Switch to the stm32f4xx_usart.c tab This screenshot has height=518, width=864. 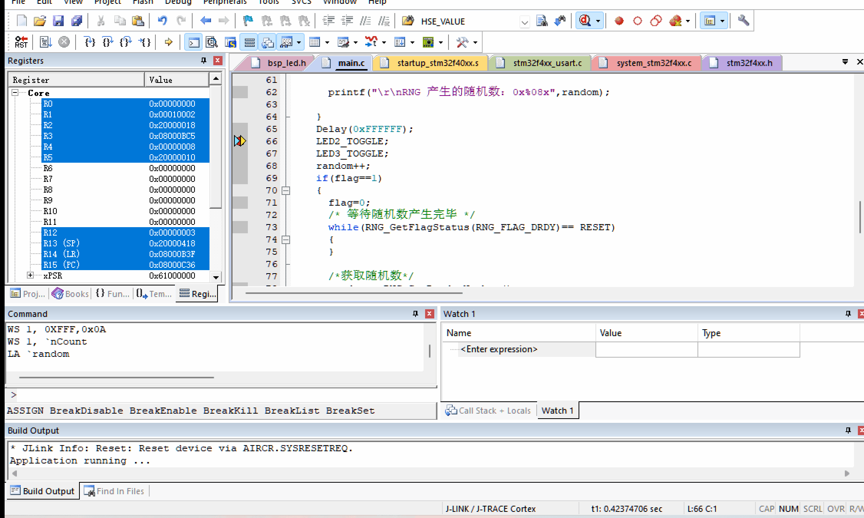547,63
